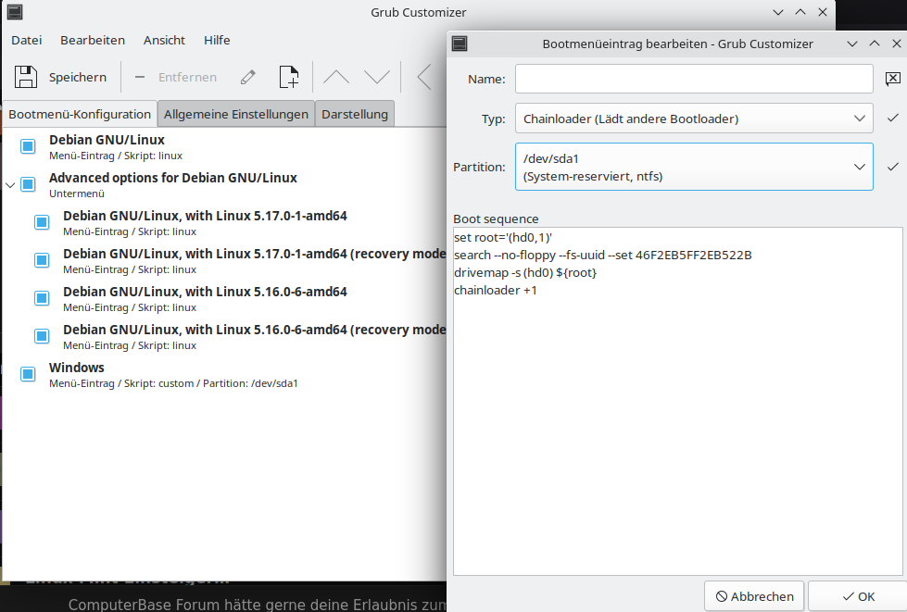Move entry up with up arrow icon

(336, 77)
